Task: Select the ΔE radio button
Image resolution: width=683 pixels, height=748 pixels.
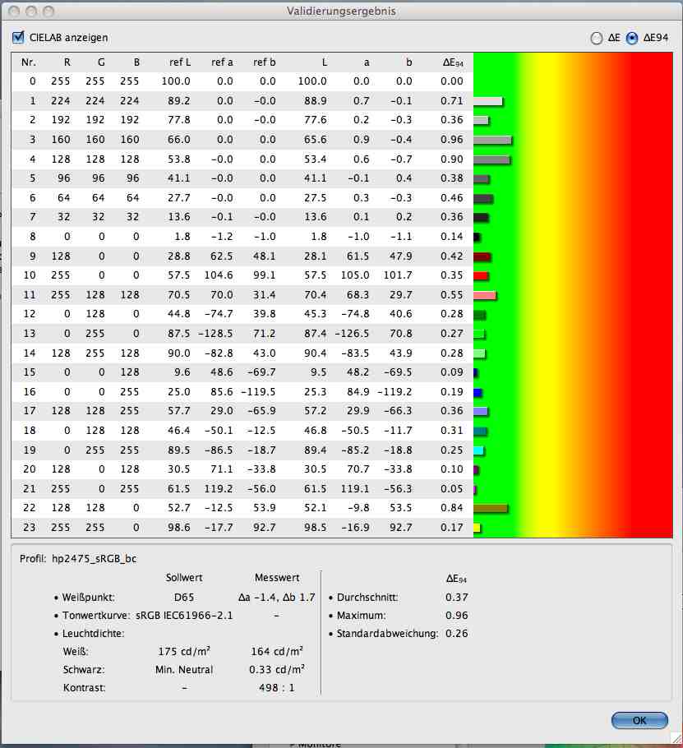Action: click(x=596, y=38)
